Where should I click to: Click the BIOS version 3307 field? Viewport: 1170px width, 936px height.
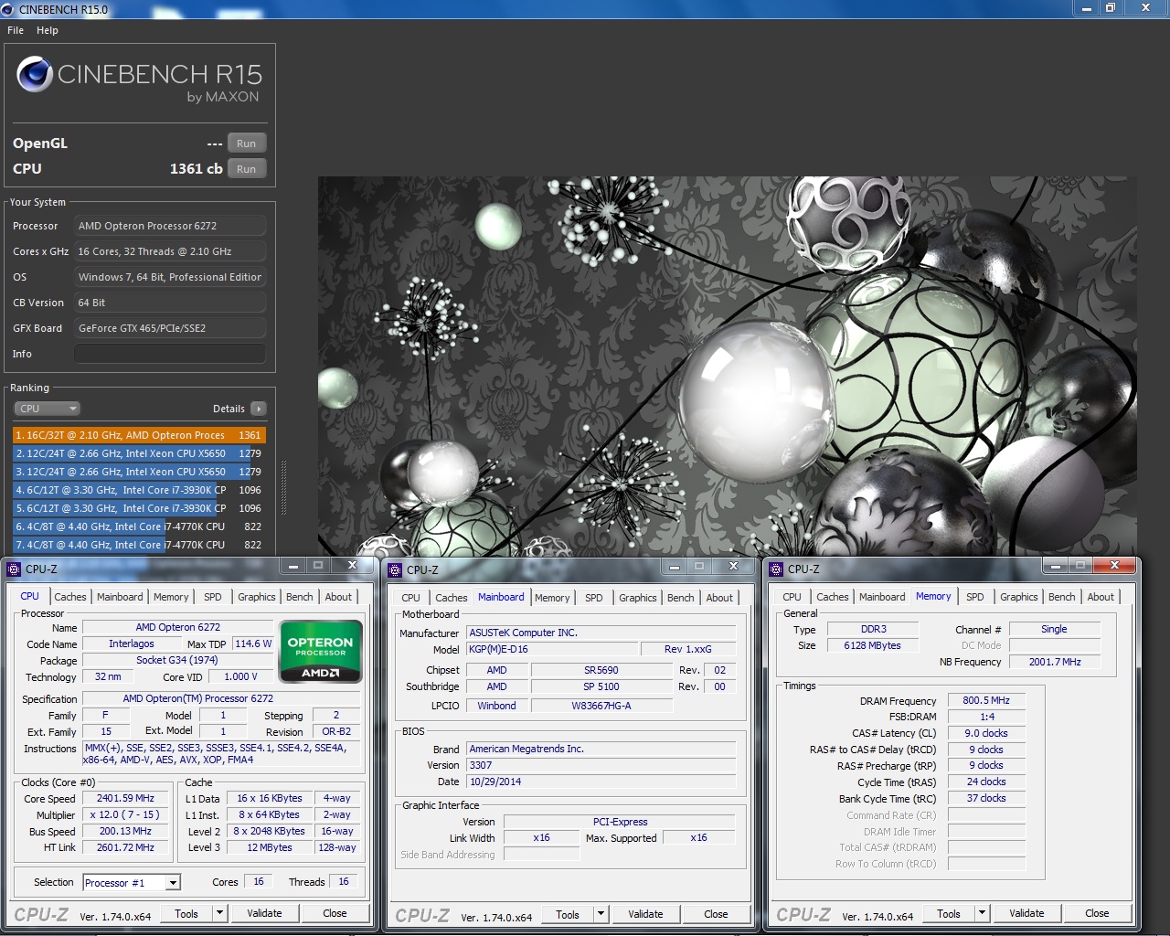coord(601,765)
